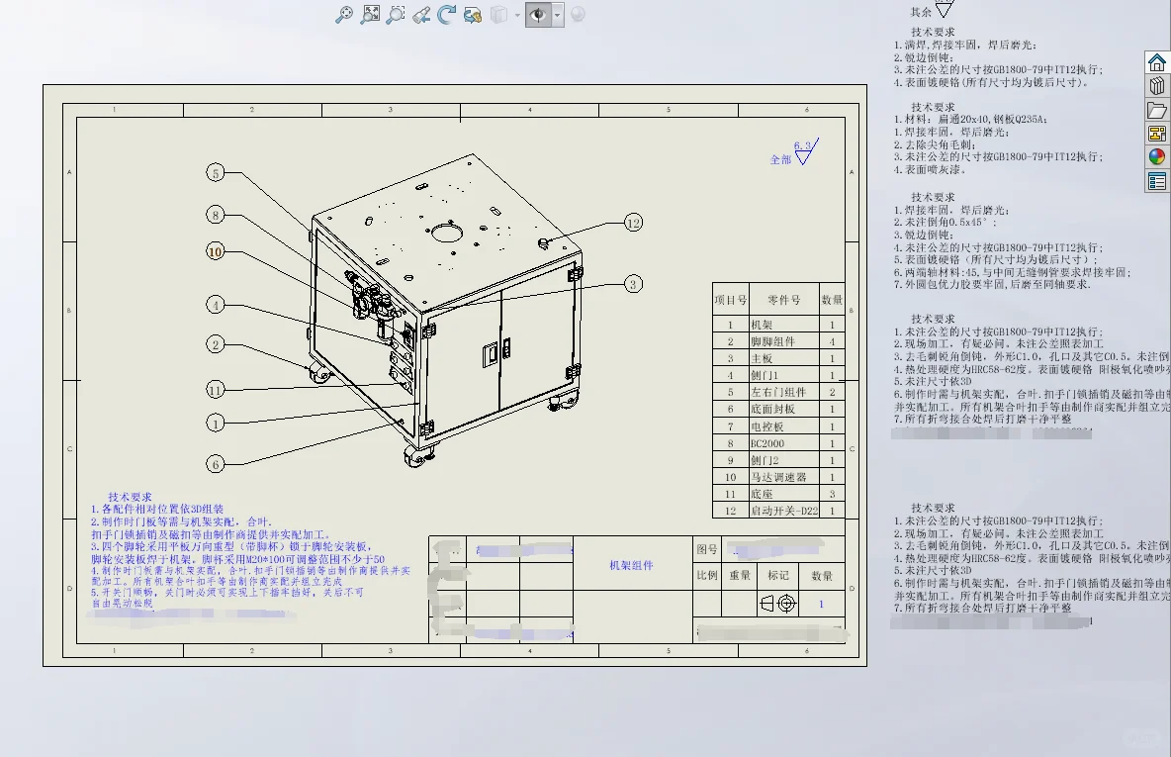Select the 机架组件 title block text
Viewport: 1171px width, 757px height.
[631, 566]
